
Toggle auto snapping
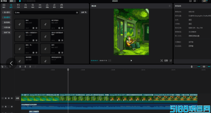[204, 66]
